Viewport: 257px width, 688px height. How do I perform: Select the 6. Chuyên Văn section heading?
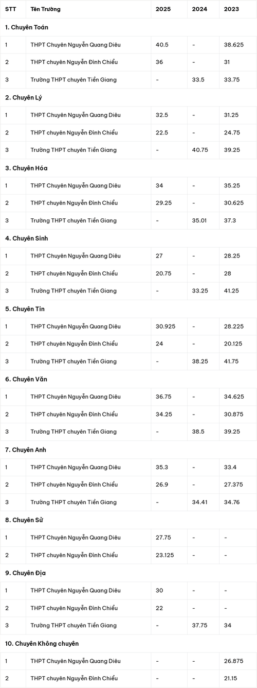26,379
